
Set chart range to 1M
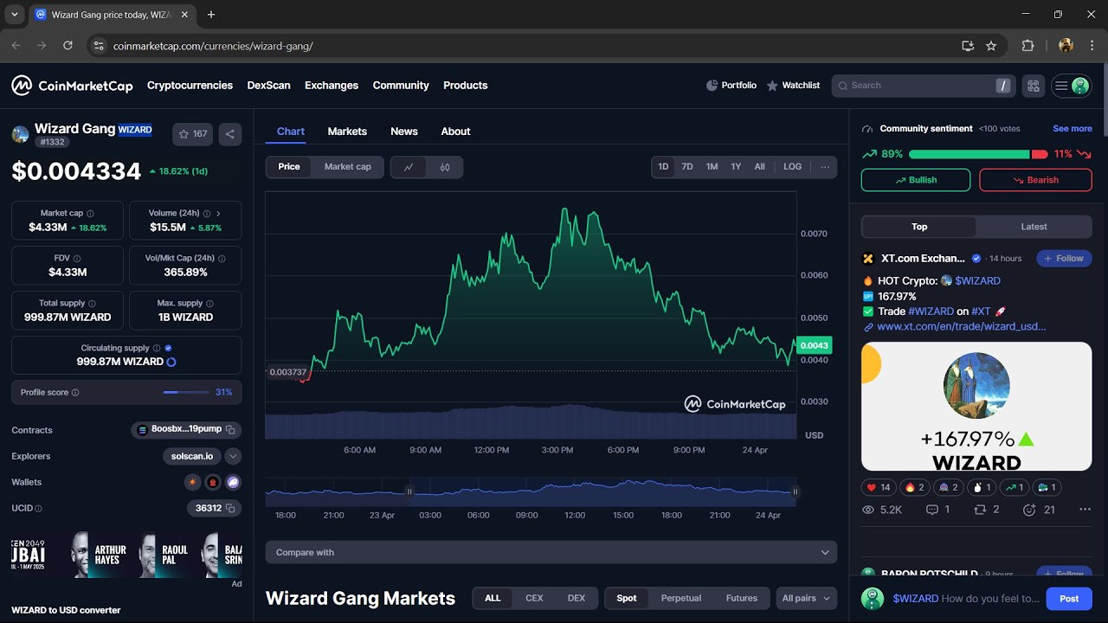point(712,167)
